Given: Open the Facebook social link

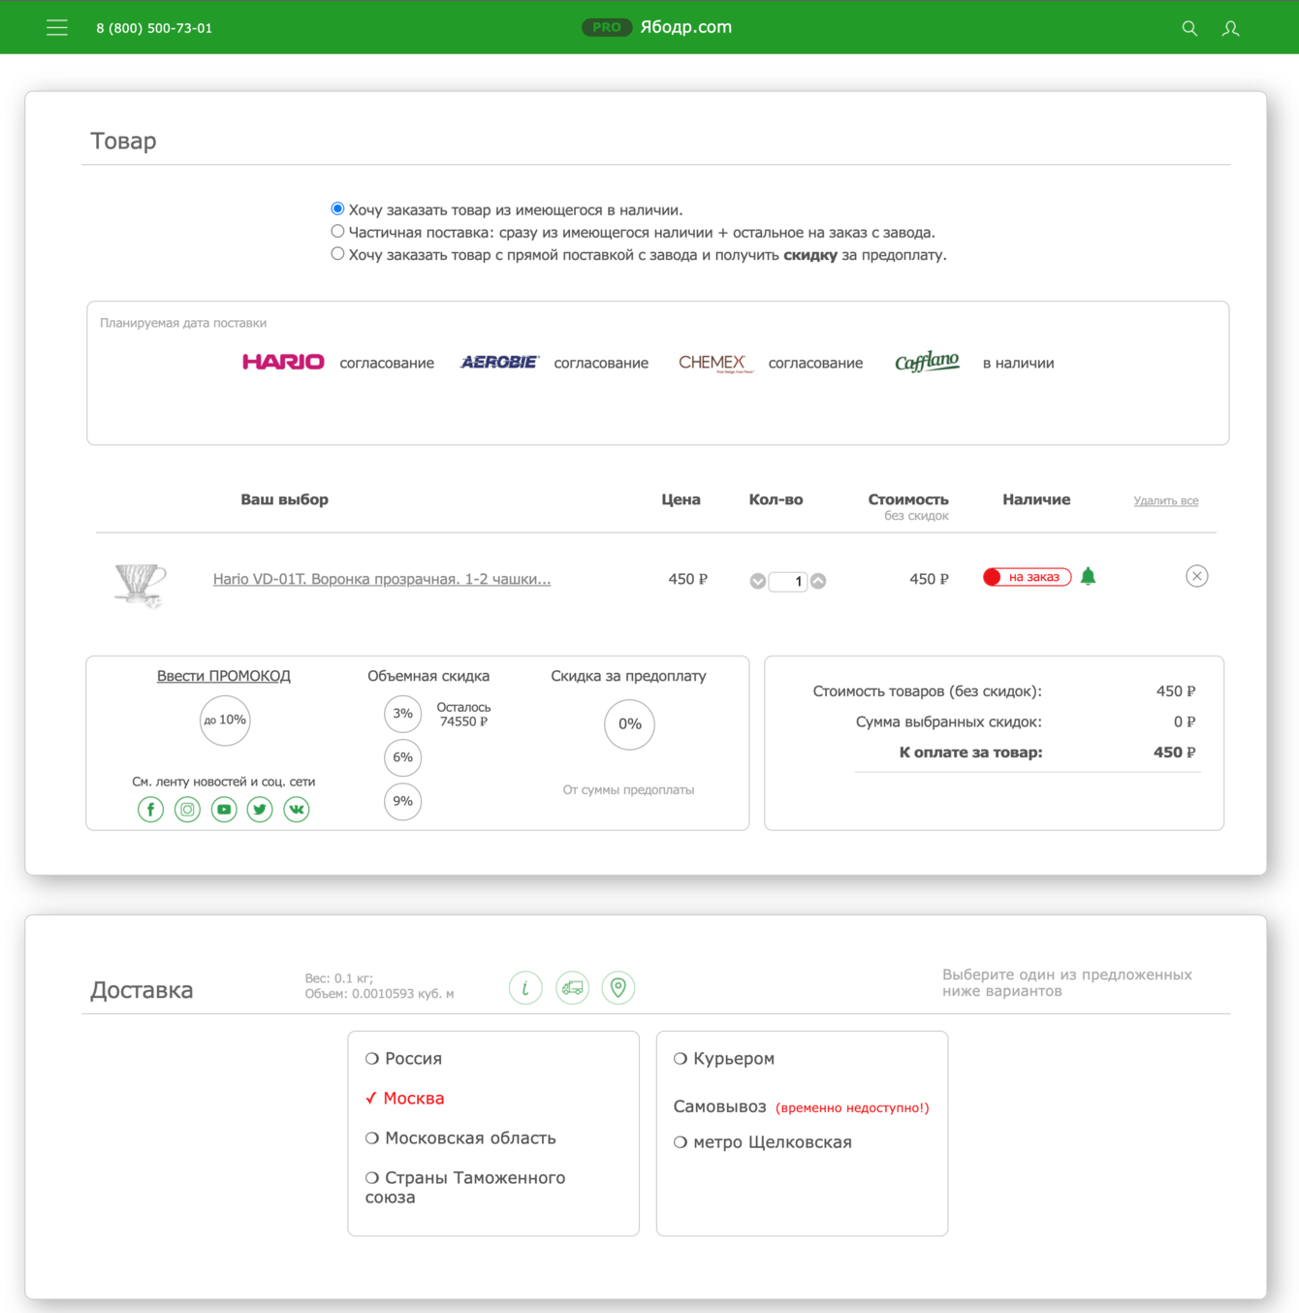Looking at the screenshot, I should (x=150, y=809).
